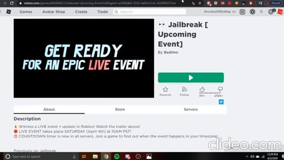284x160 pixels.
Task: Open the KnockedOffDaMap profile link
Action: (x=220, y=12)
